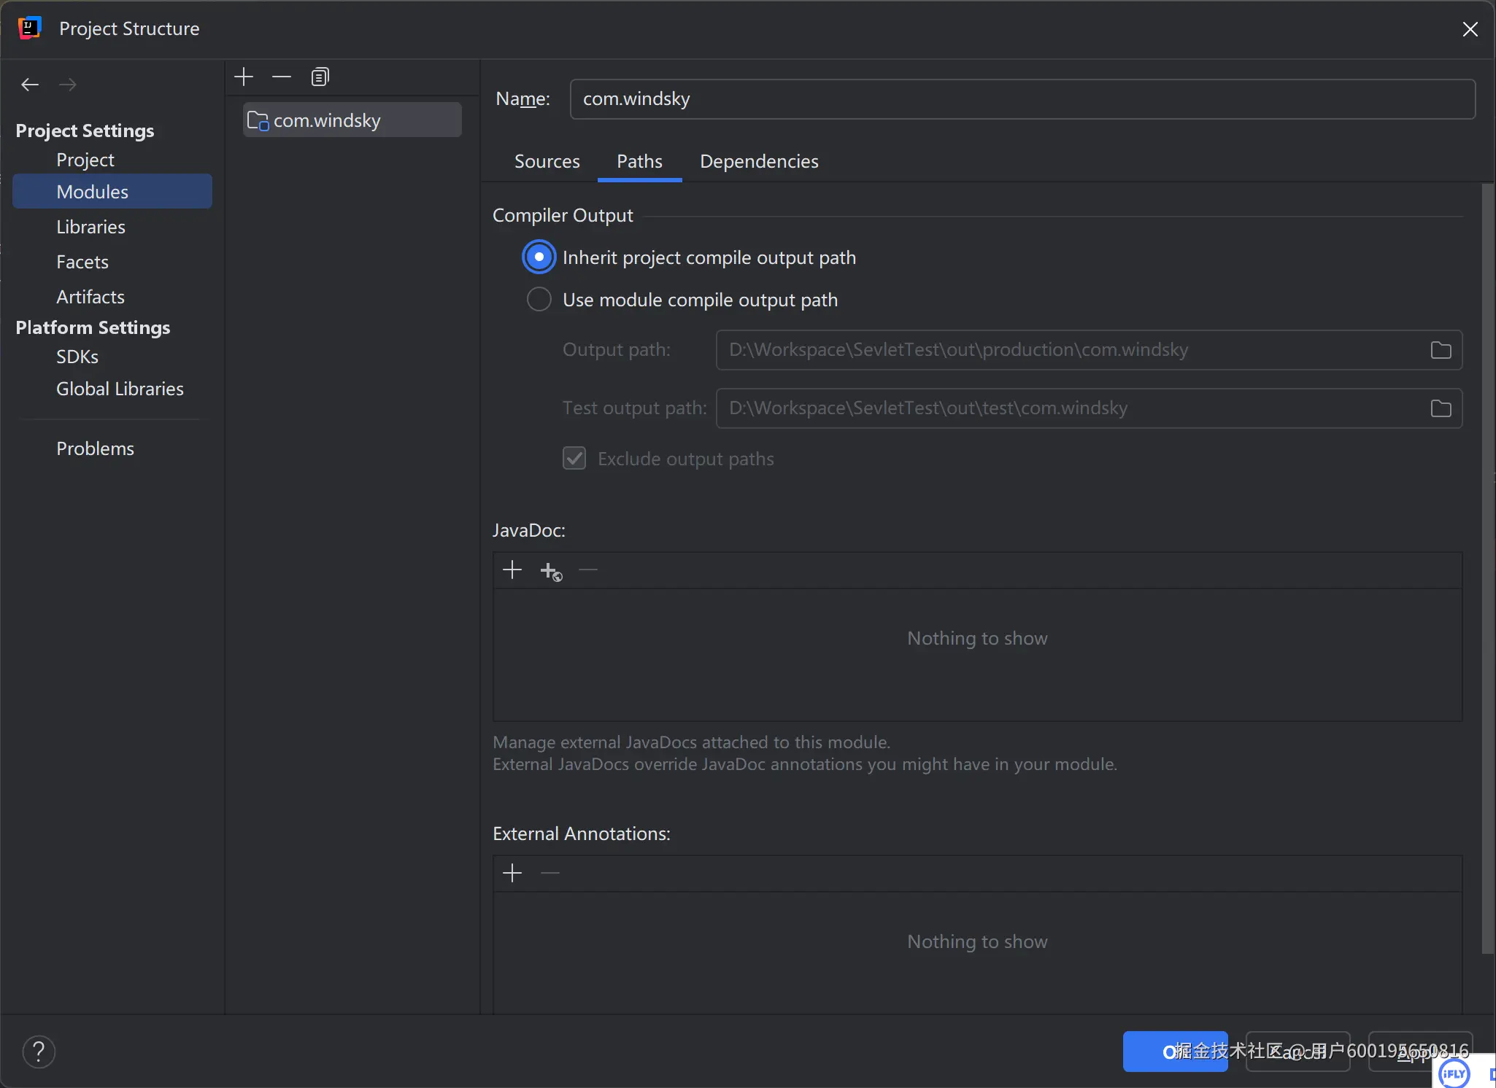The image size is (1496, 1088).
Task: Click the remove module minus icon
Action: pyautogui.click(x=282, y=77)
